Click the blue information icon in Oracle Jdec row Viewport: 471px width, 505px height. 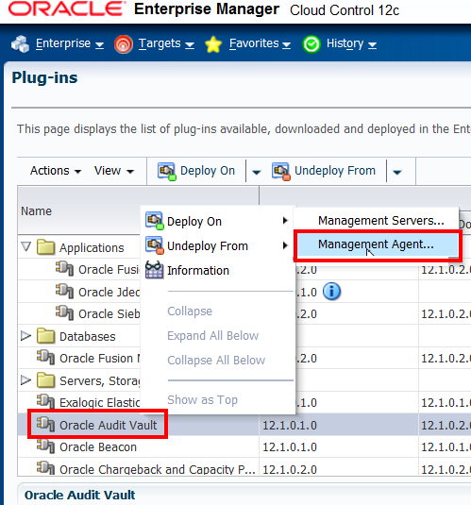pyautogui.click(x=331, y=292)
